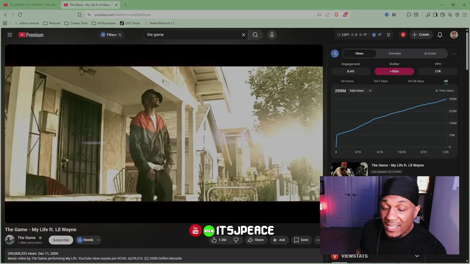Image resolution: width=470 pixels, height=264 pixels.
Task: Go back with browser back arrow
Action: click(x=6, y=15)
